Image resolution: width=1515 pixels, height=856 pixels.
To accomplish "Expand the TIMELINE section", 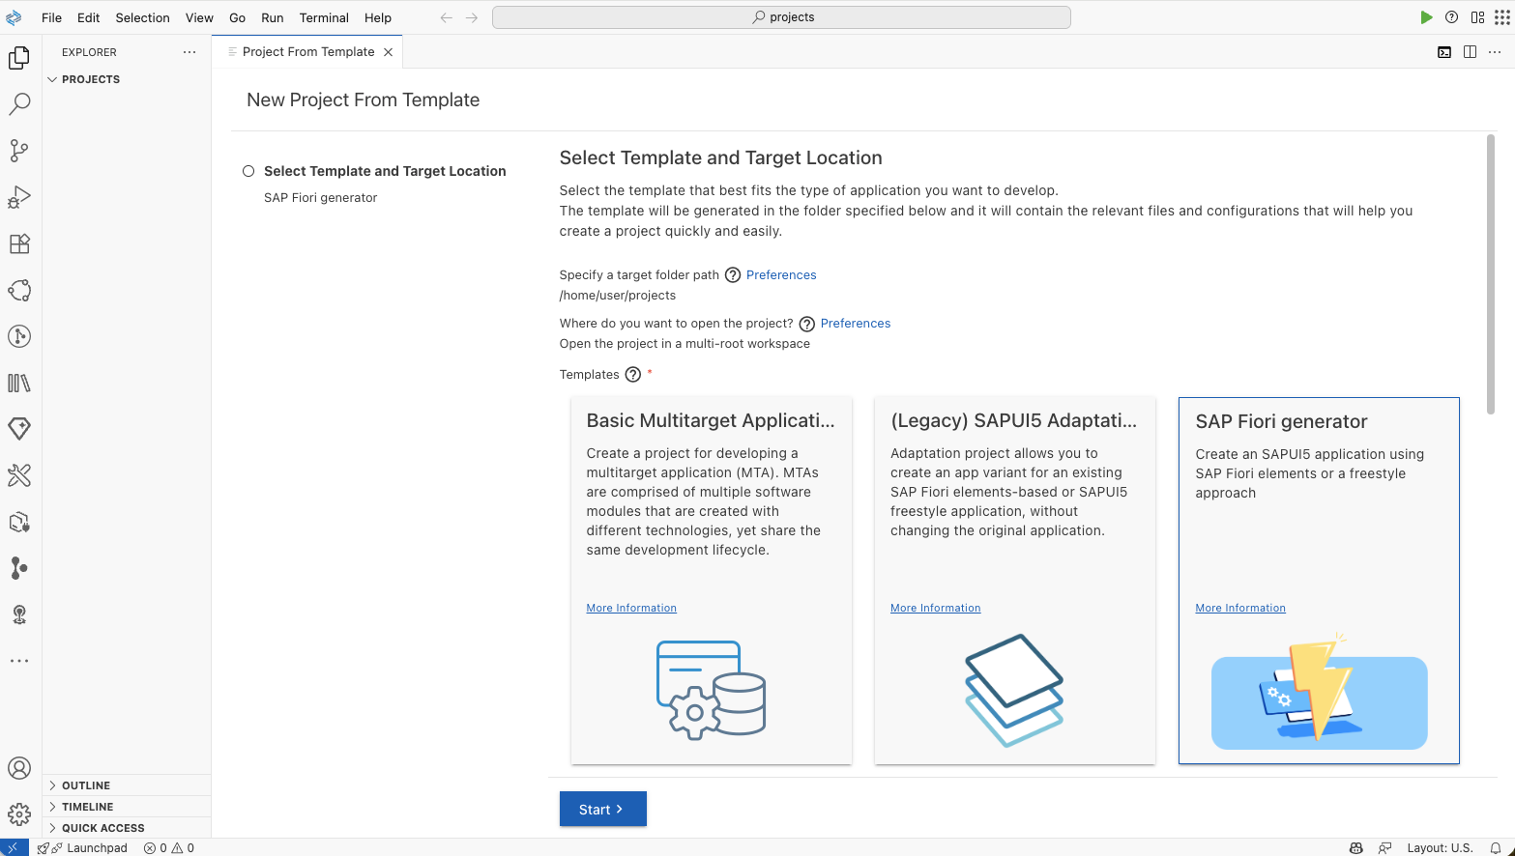I will tap(86, 806).
